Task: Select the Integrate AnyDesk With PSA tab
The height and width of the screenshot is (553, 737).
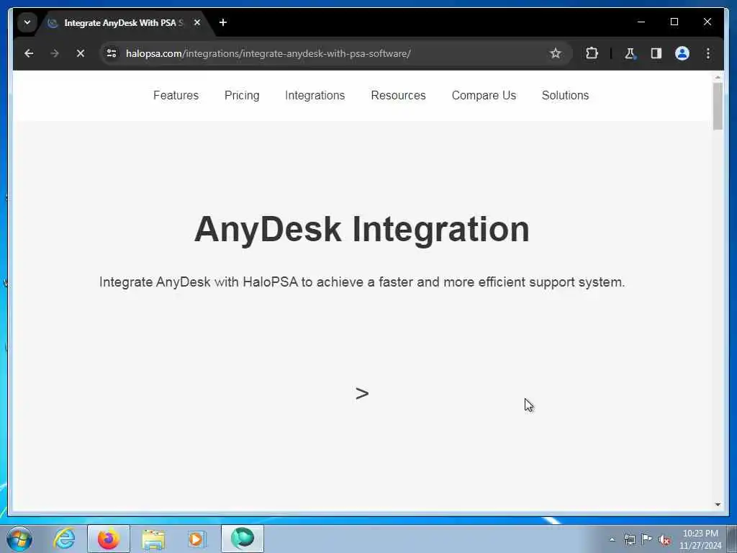Action: (125, 22)
